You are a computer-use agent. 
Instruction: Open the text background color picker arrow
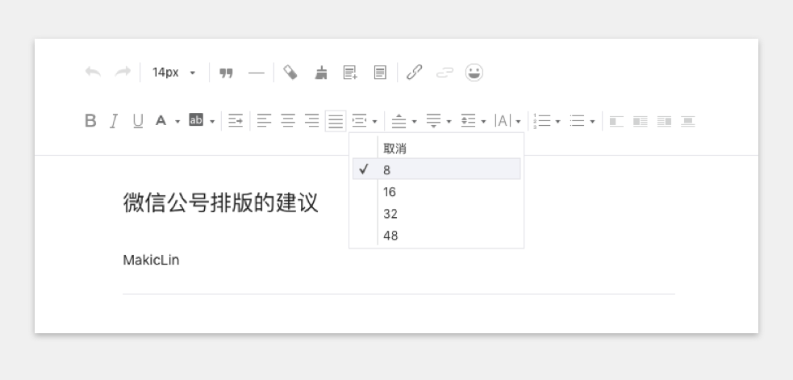(x=212, y=122)
